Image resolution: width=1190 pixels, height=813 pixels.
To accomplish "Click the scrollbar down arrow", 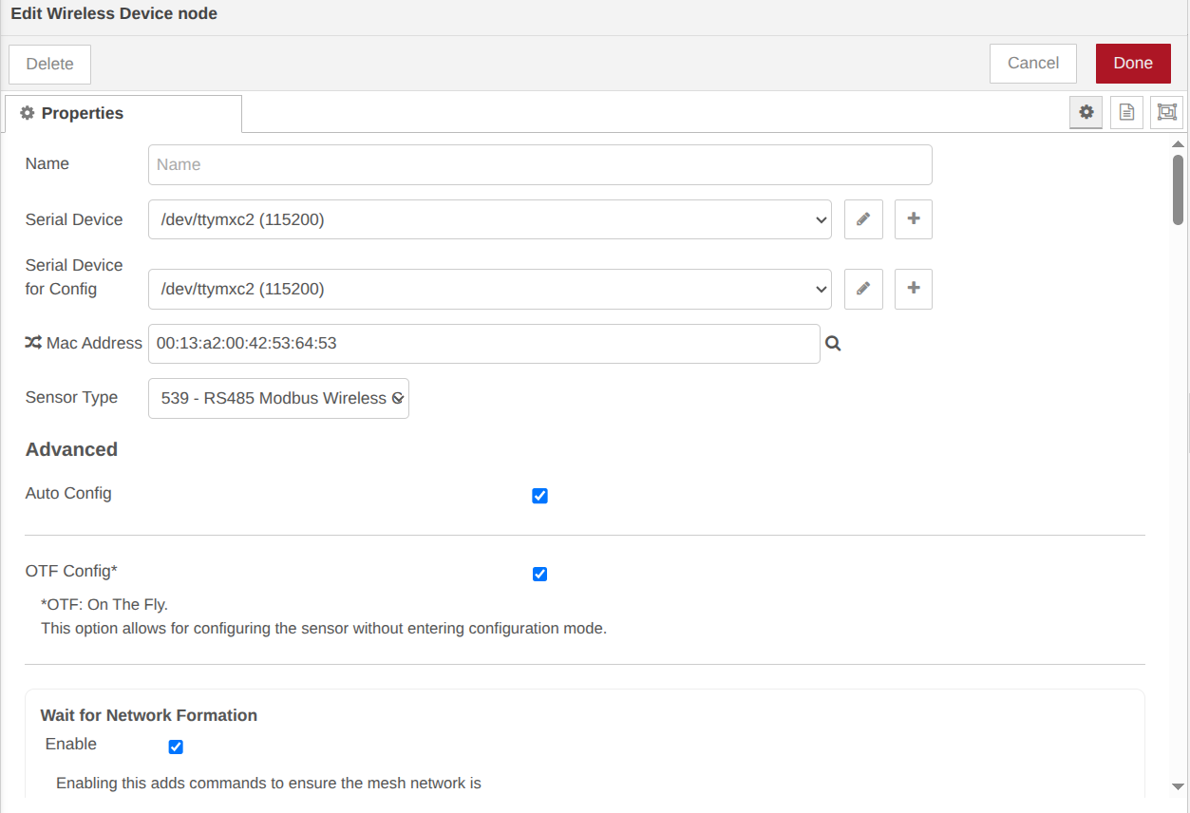I will click(x=1178, y=786).
